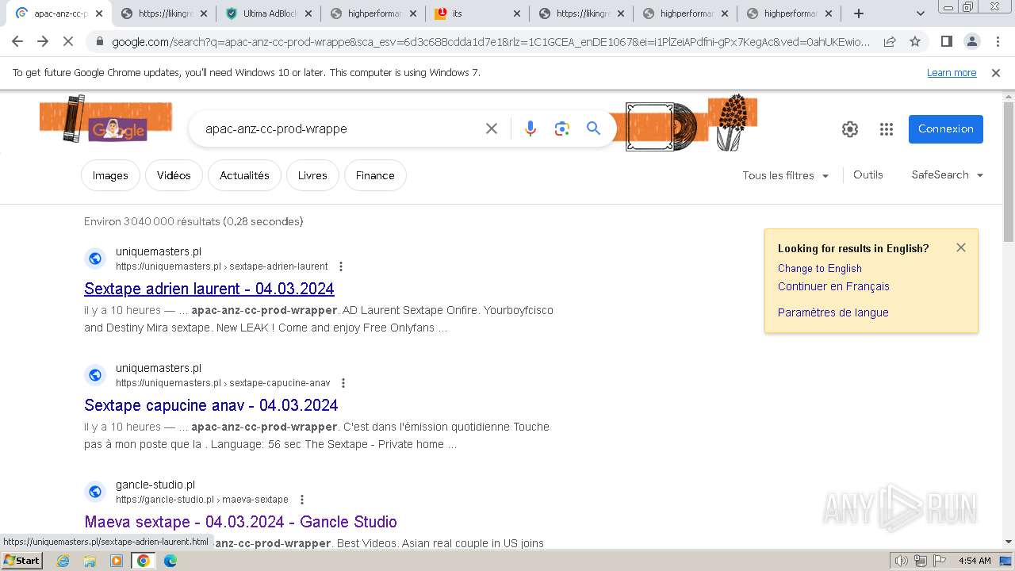Start voice search with microphone
Screen dimensions: 1015x571
tap(530, 128)
